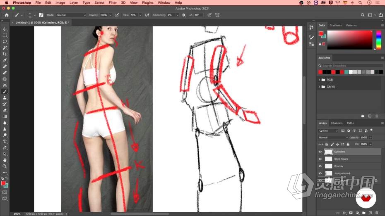Select the Clone Stamp tool
This screenshot has height=216, width=385.
click(x=5, y=98)
